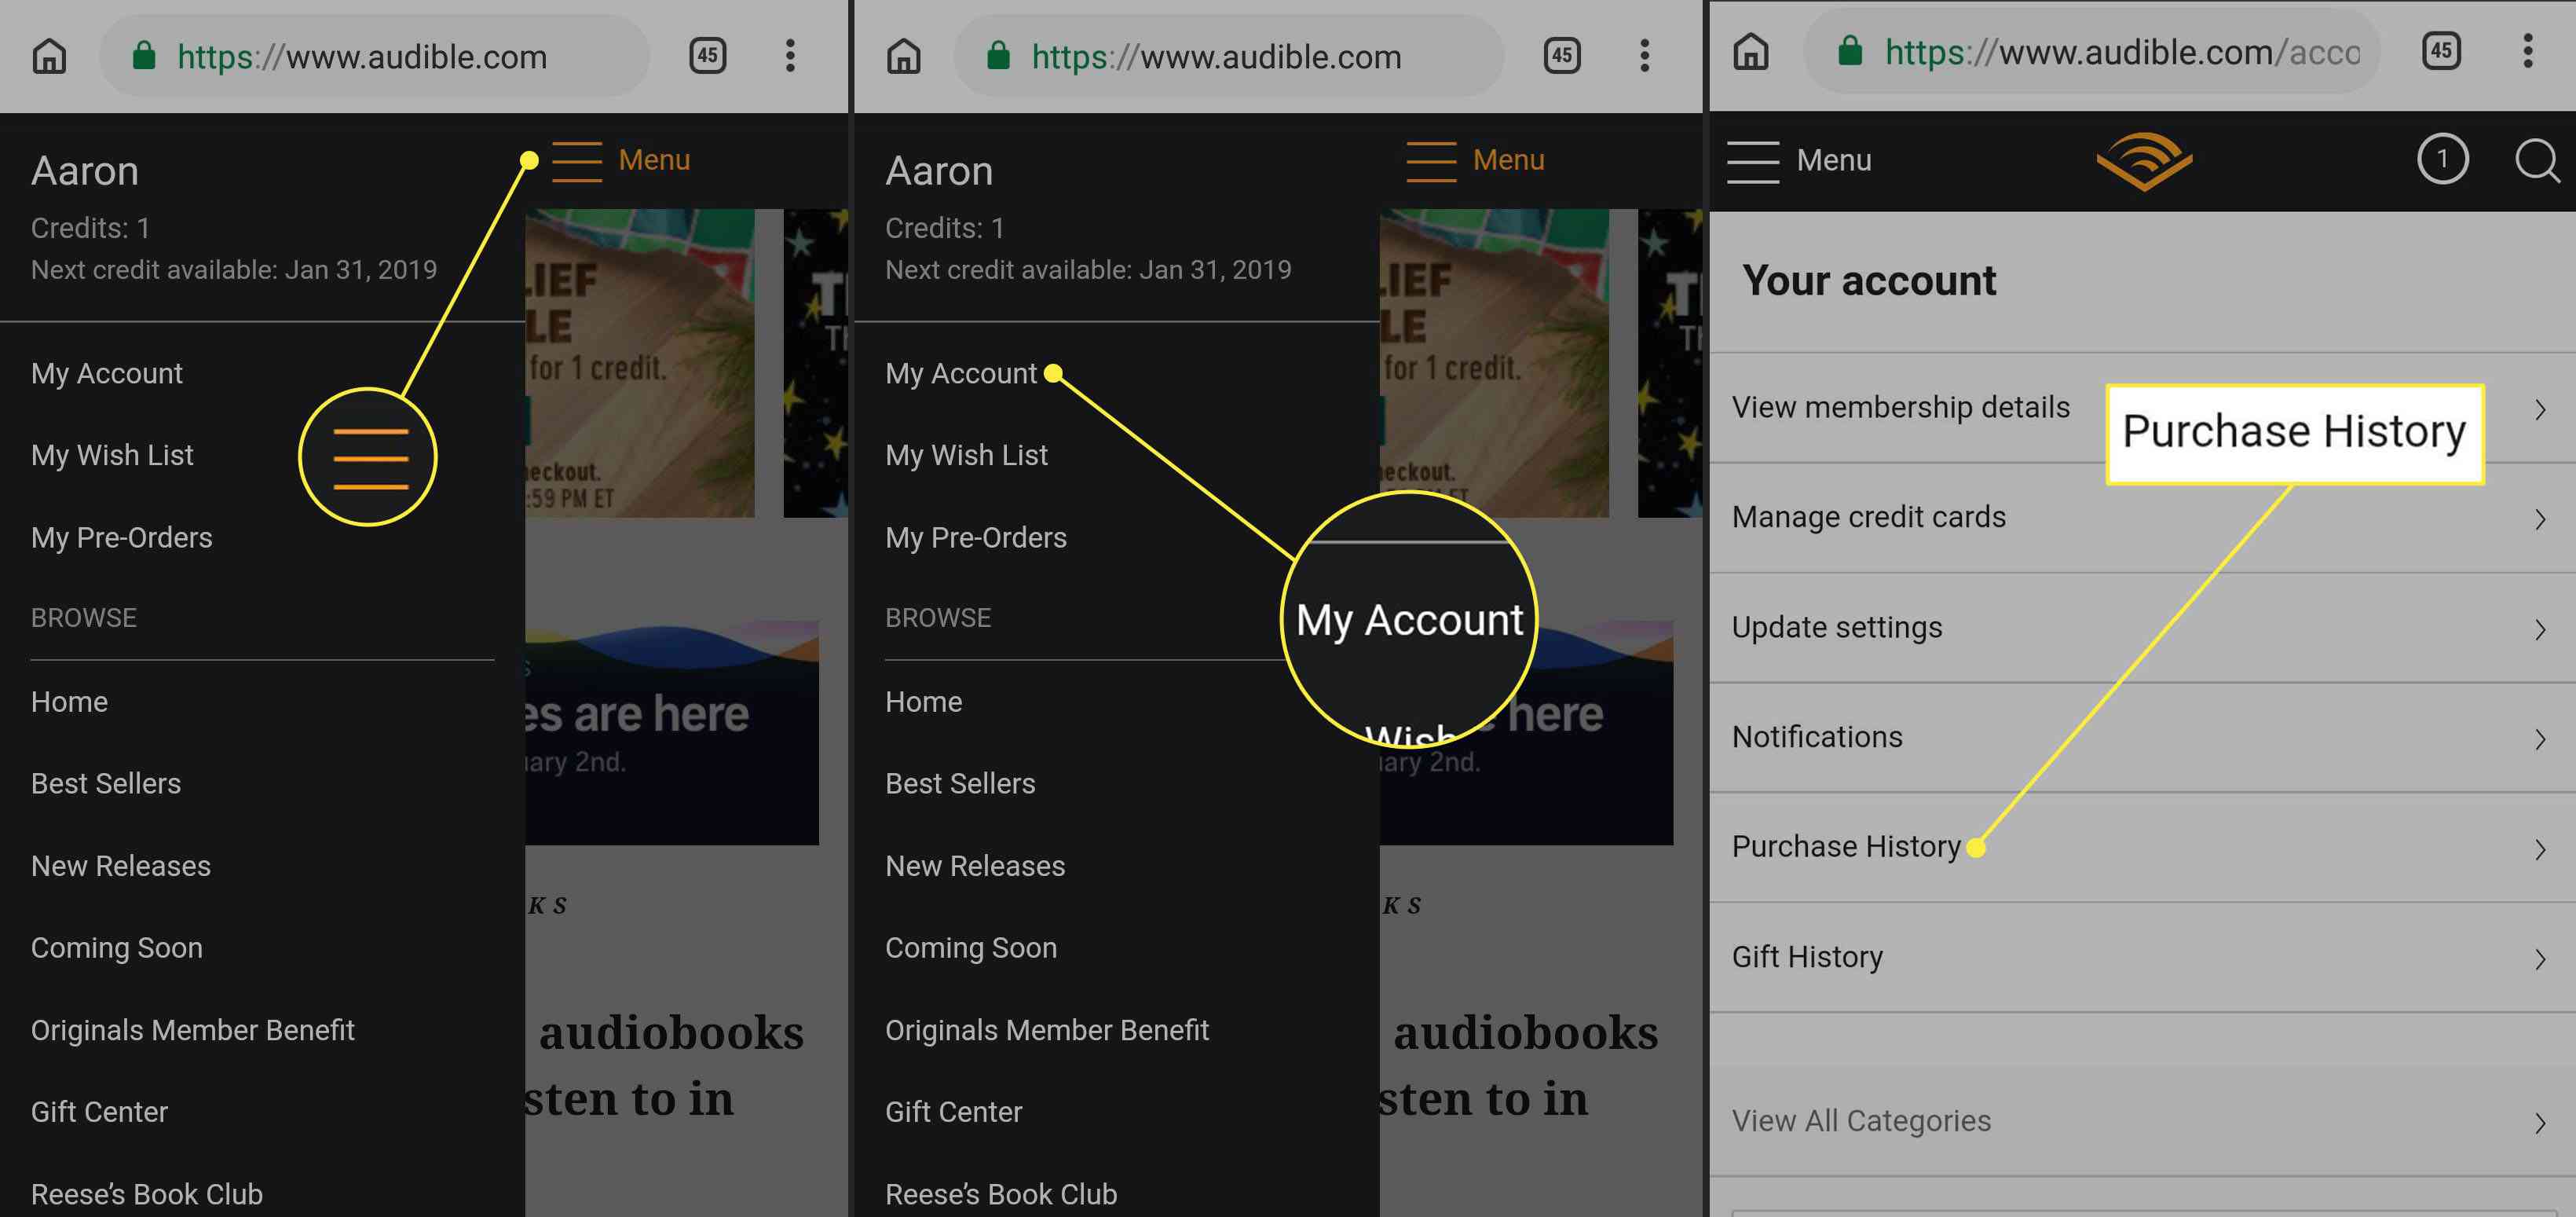Open the three-dot browser menu in the left panel
2576x1217 pixels.
(790, 55)
